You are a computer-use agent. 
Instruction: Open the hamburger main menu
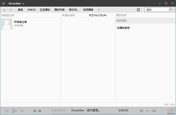(4, 4)
